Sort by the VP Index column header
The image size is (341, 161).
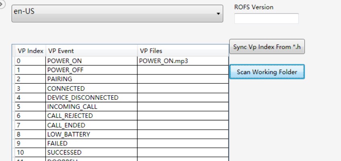30,51
